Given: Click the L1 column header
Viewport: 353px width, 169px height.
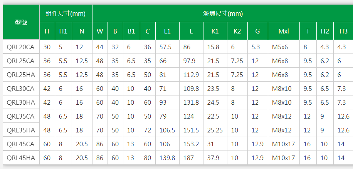Looking at the screenshot, I should pyautogui.click(x=167, y=31).
